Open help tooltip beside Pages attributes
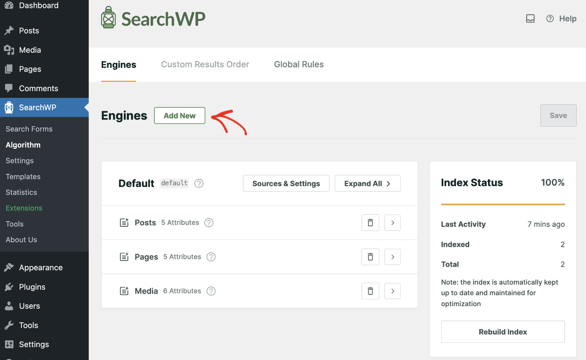This screenshot has height=360, width=586. [x=211, y=257]
